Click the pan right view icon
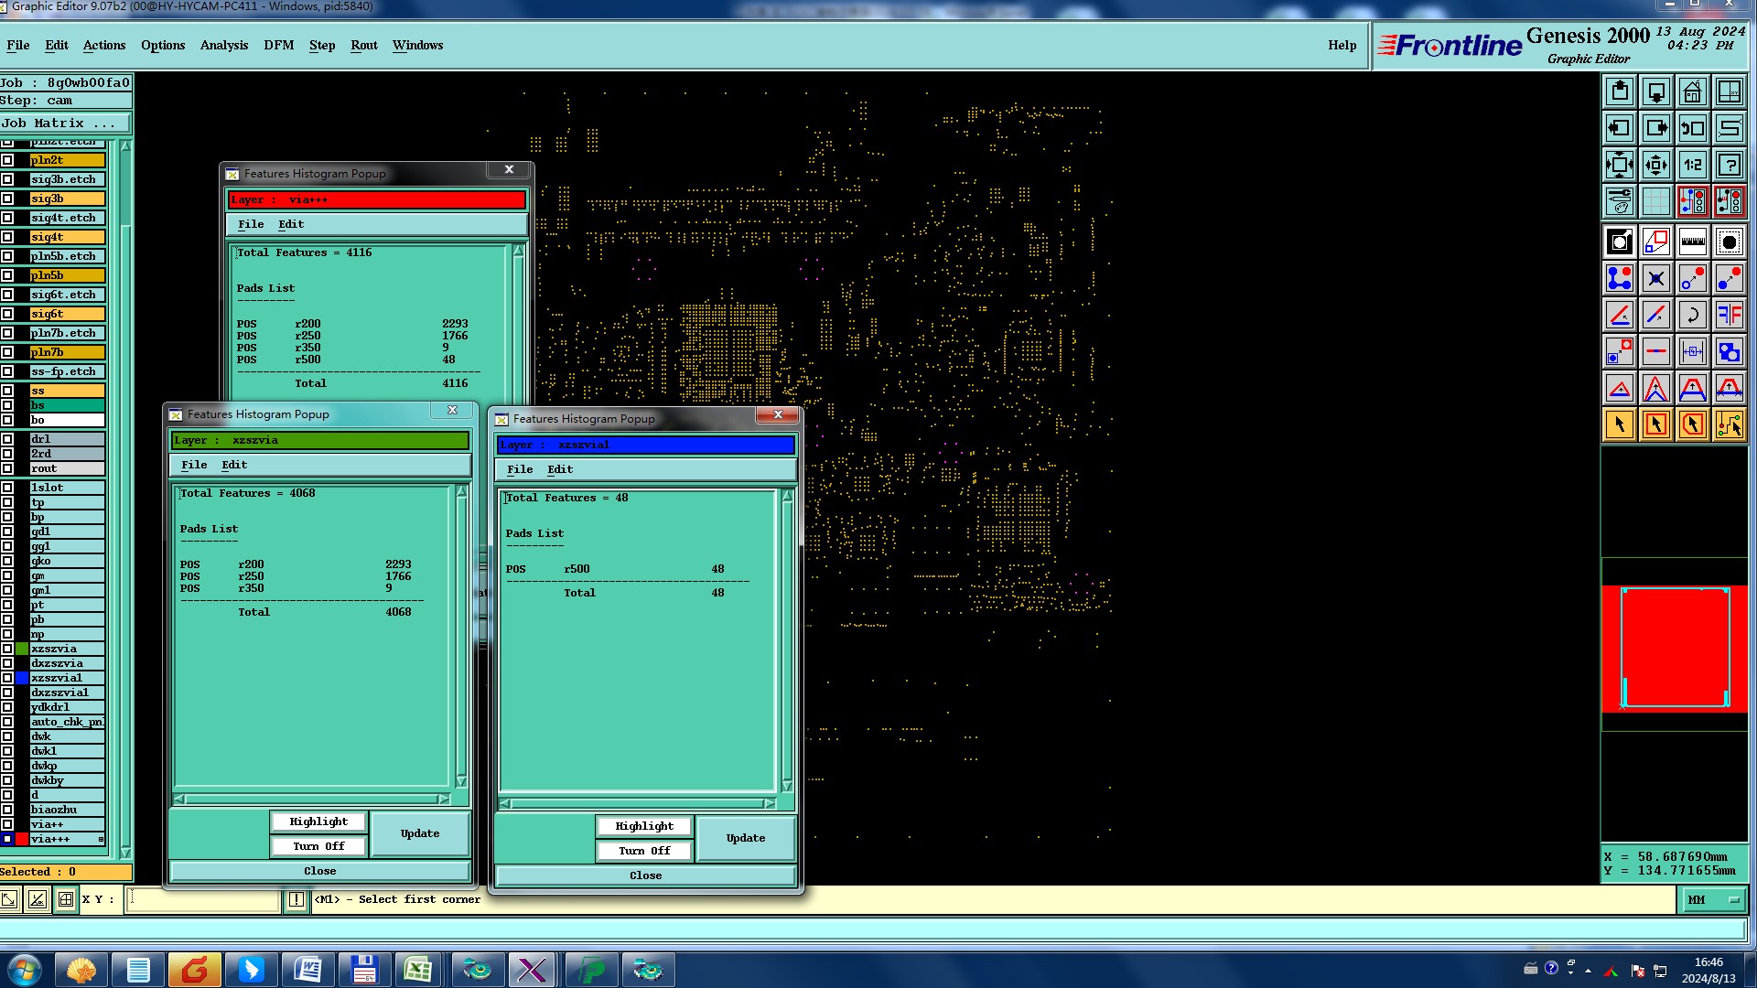Viewport: 1757px width, 988px height. [x=1656, y=128]
